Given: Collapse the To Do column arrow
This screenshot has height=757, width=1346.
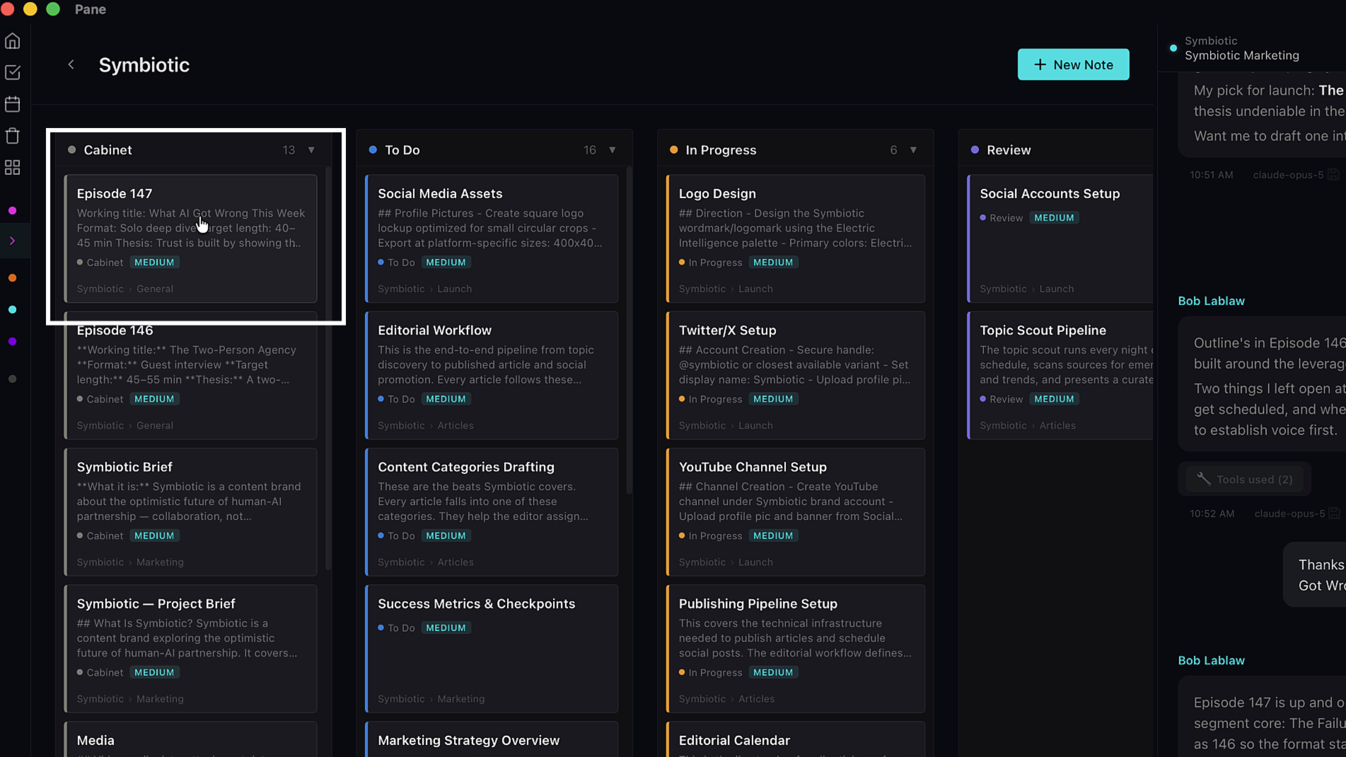Looking at the screenshot, I should click(x=613, y=150).
